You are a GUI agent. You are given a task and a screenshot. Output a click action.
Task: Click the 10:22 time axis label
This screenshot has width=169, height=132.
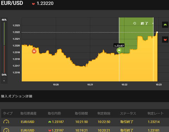(124, 85)
